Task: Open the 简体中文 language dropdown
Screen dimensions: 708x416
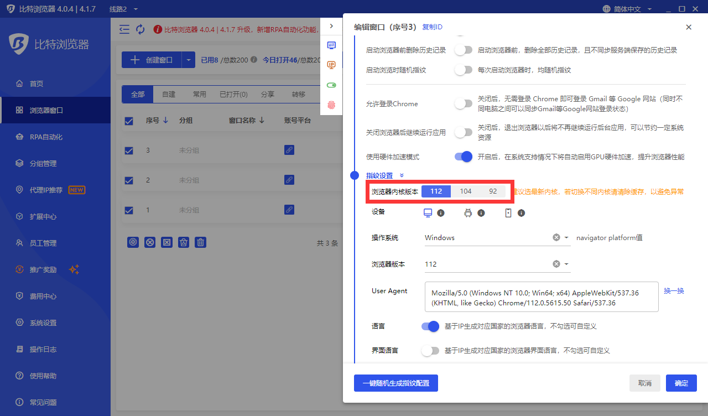Action: pos(650,9)
